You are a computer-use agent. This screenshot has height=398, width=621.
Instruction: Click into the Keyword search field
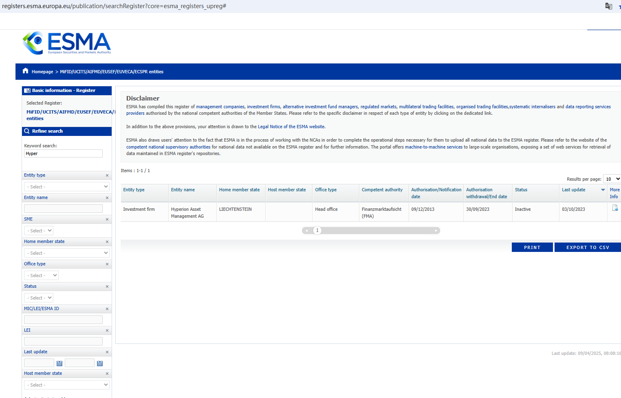pyautogui.click(x=63, y=153)
